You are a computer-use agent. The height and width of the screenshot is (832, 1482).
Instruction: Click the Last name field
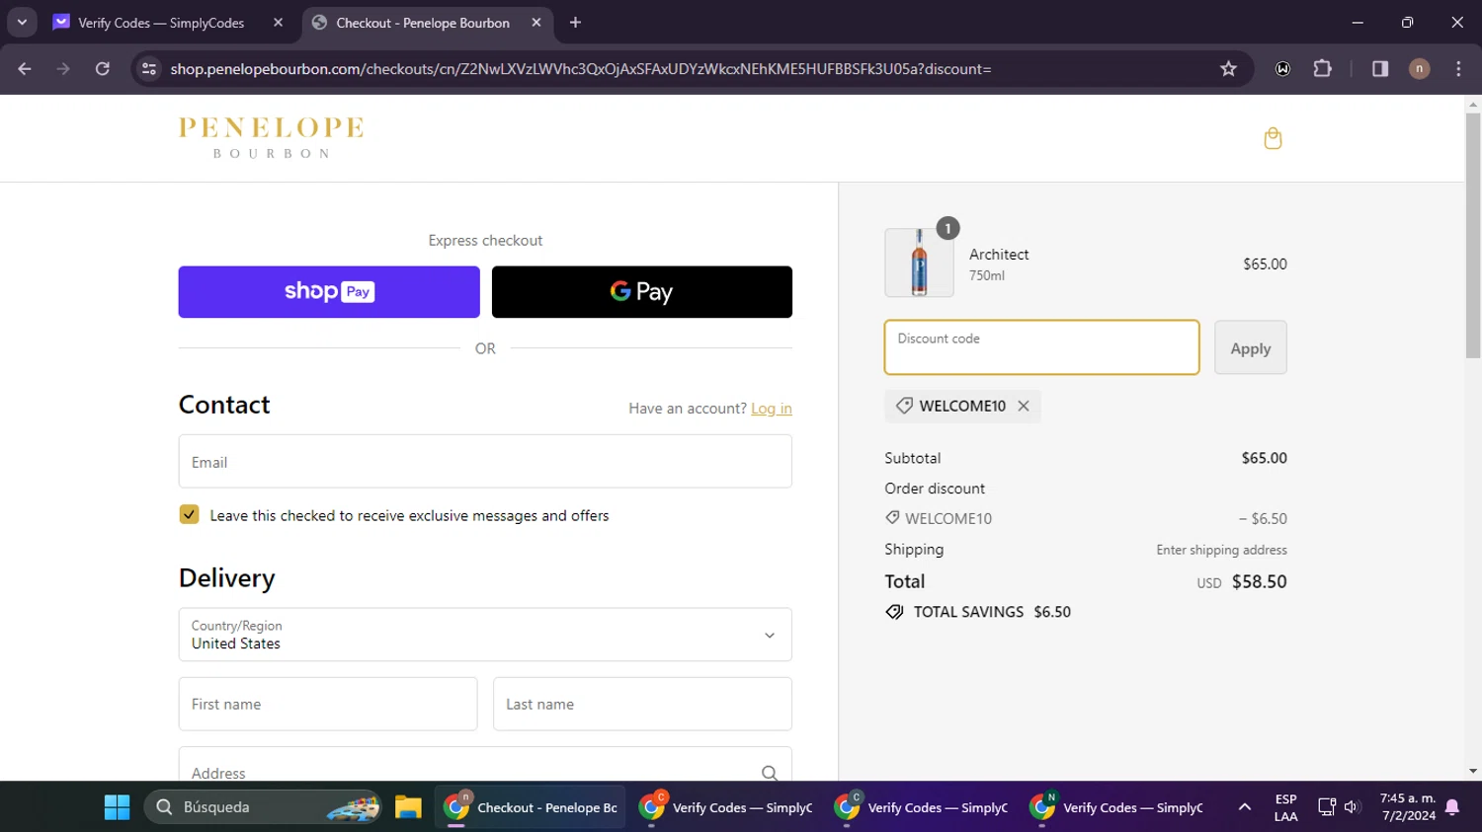642,704
